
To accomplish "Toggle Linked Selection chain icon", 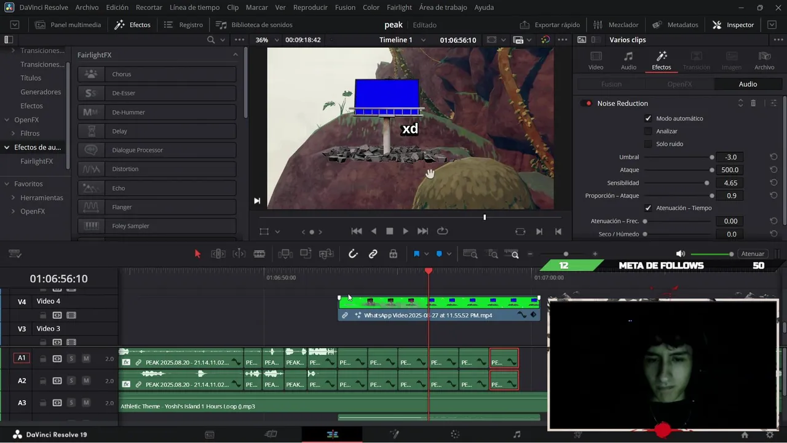I will point(373,253).
